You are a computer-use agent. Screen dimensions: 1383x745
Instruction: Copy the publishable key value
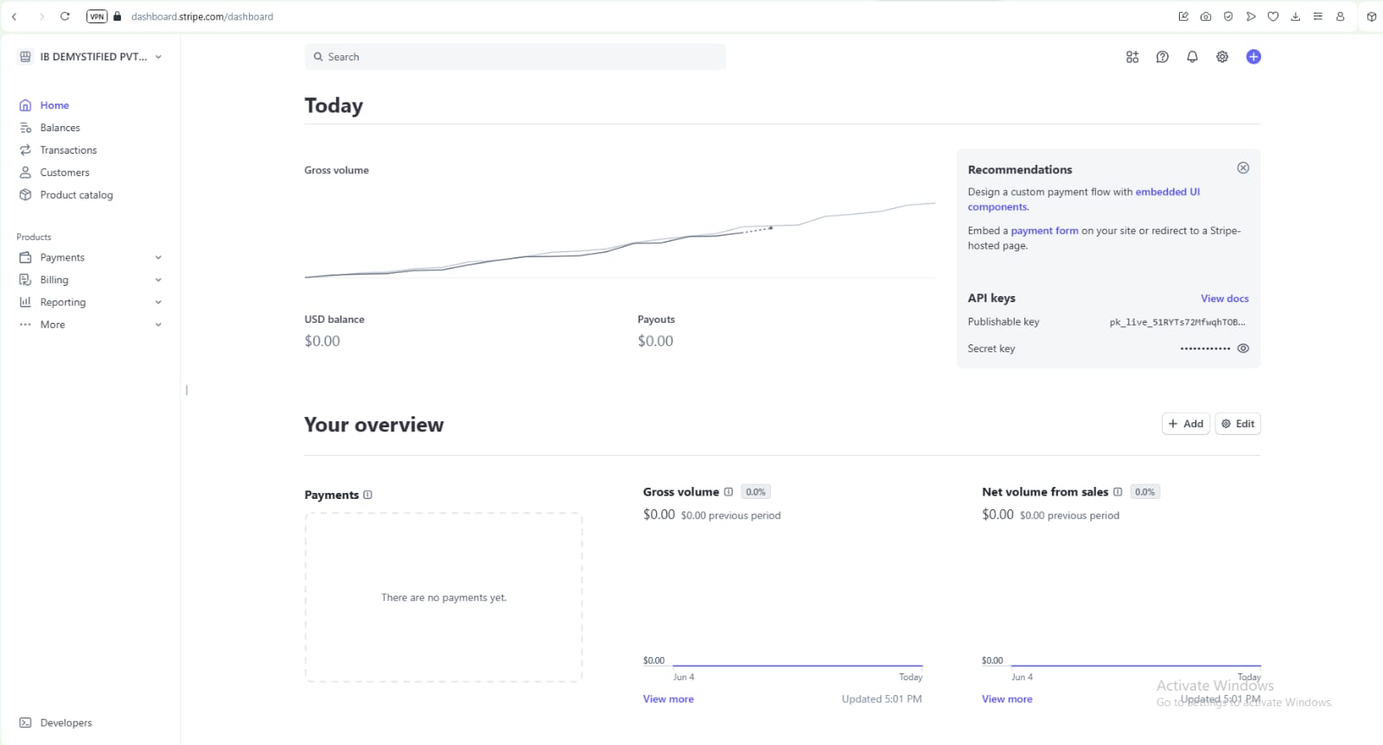pyautogui.click(x=1176, y=323)
